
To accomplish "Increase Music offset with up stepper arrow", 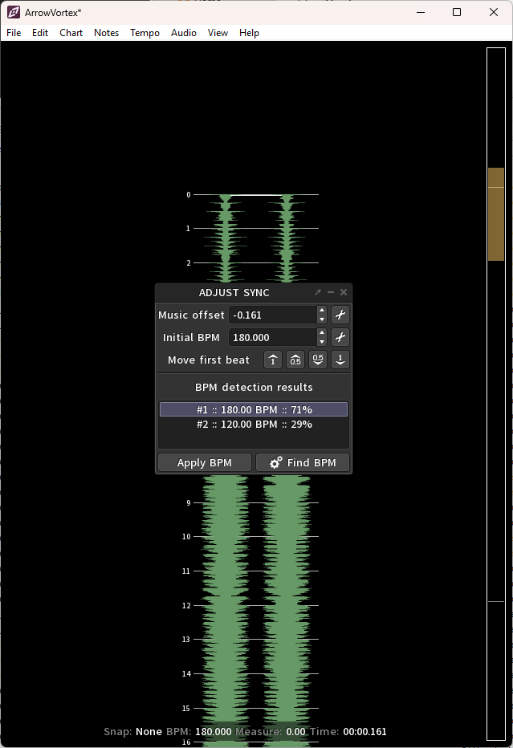I will (322, 311).
